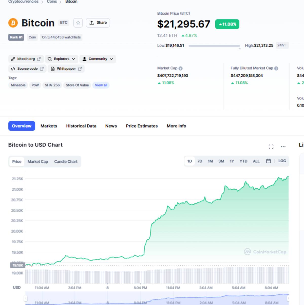The image size is (304, 305).
Task: Click the left handle of chart range slider
Action: point(25,298)
